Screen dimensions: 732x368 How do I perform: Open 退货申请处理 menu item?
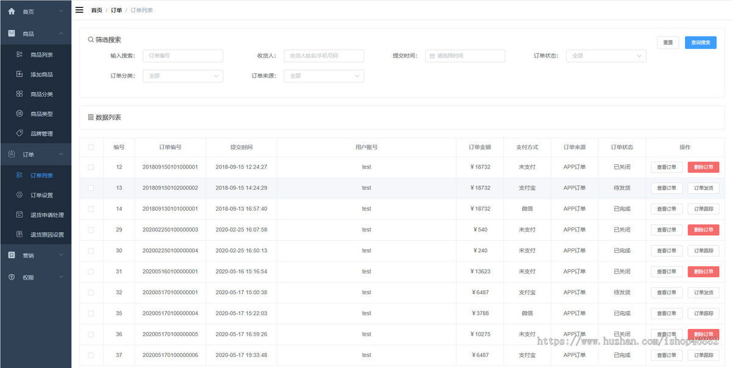pos(35,214)
